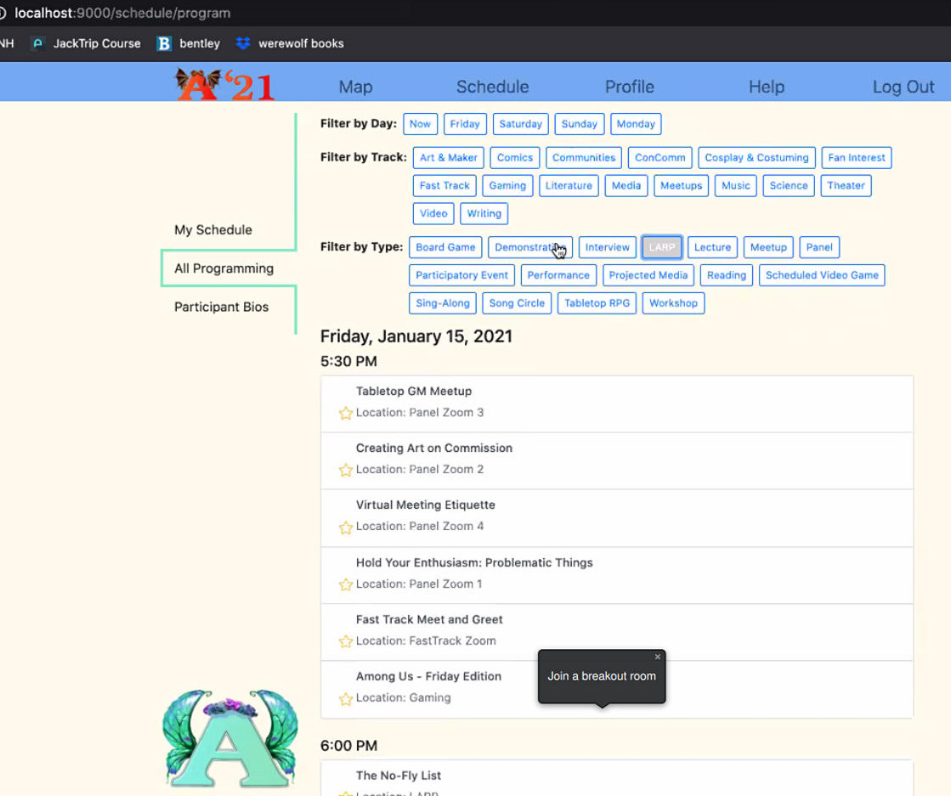This screenshot has height=796, width=951.
Task: Open the Map page
Action: point(355,87)
